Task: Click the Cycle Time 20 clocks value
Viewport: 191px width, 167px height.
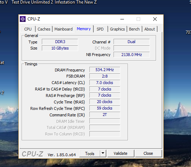Action: pyautogui.click(x=105, y=102)
